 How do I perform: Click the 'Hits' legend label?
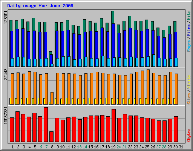[189, 15]
